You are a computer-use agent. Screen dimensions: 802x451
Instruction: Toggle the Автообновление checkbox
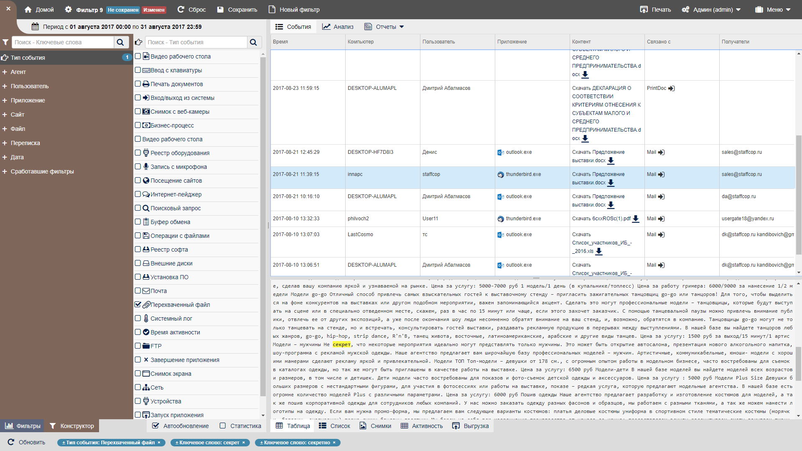[155, 426]
